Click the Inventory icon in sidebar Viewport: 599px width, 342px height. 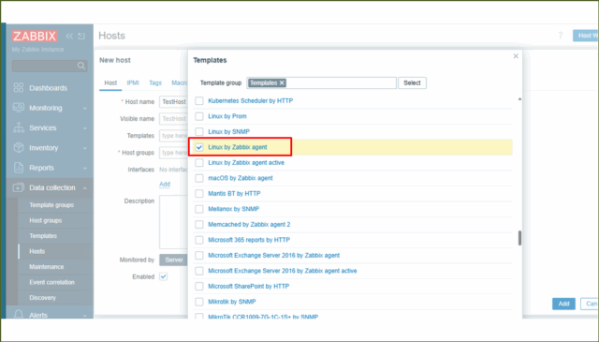click(x=19, y=148)
